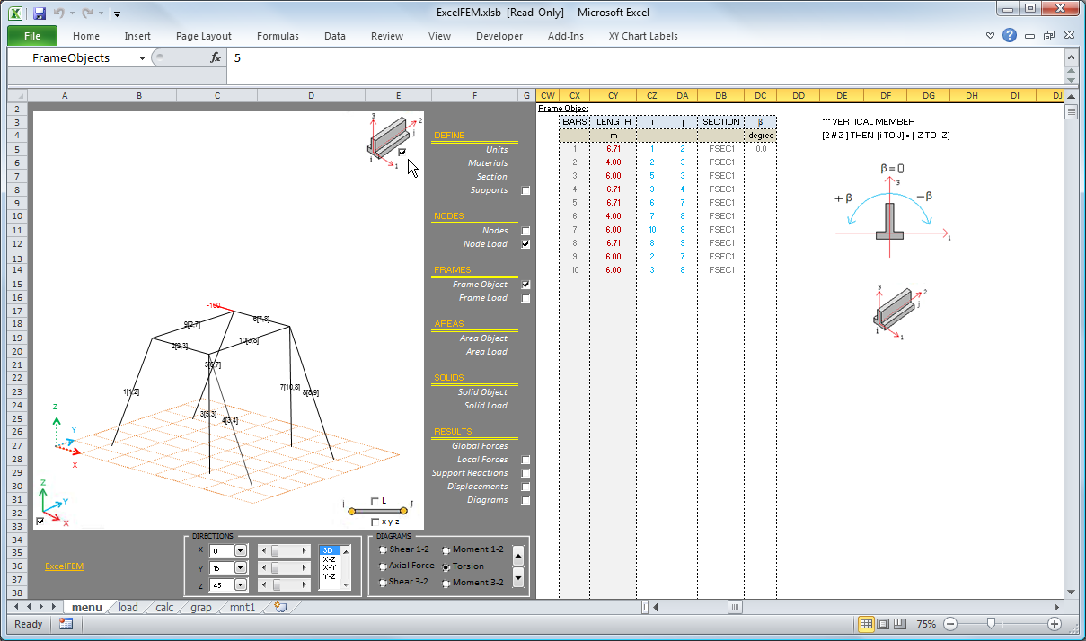Select Y-Z view in the list box
1086x641 pixels.
pyautogui.click(x=329, y=576)
